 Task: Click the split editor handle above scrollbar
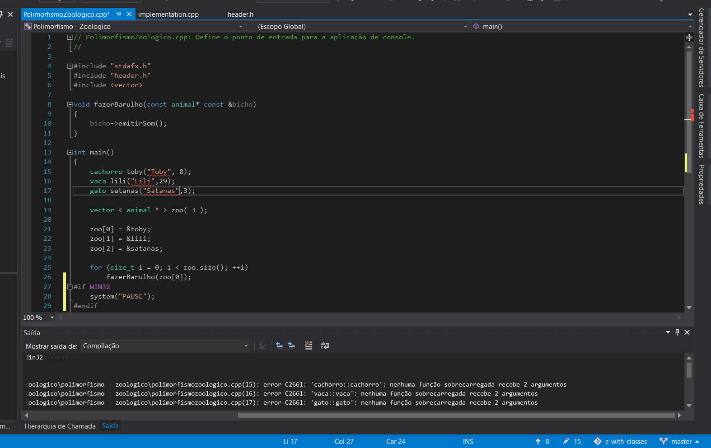tap(689, 37)
